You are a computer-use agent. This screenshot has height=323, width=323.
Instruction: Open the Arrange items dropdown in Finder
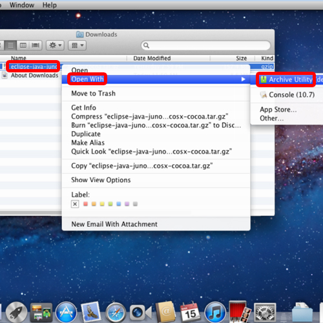(x=78, y=45)
